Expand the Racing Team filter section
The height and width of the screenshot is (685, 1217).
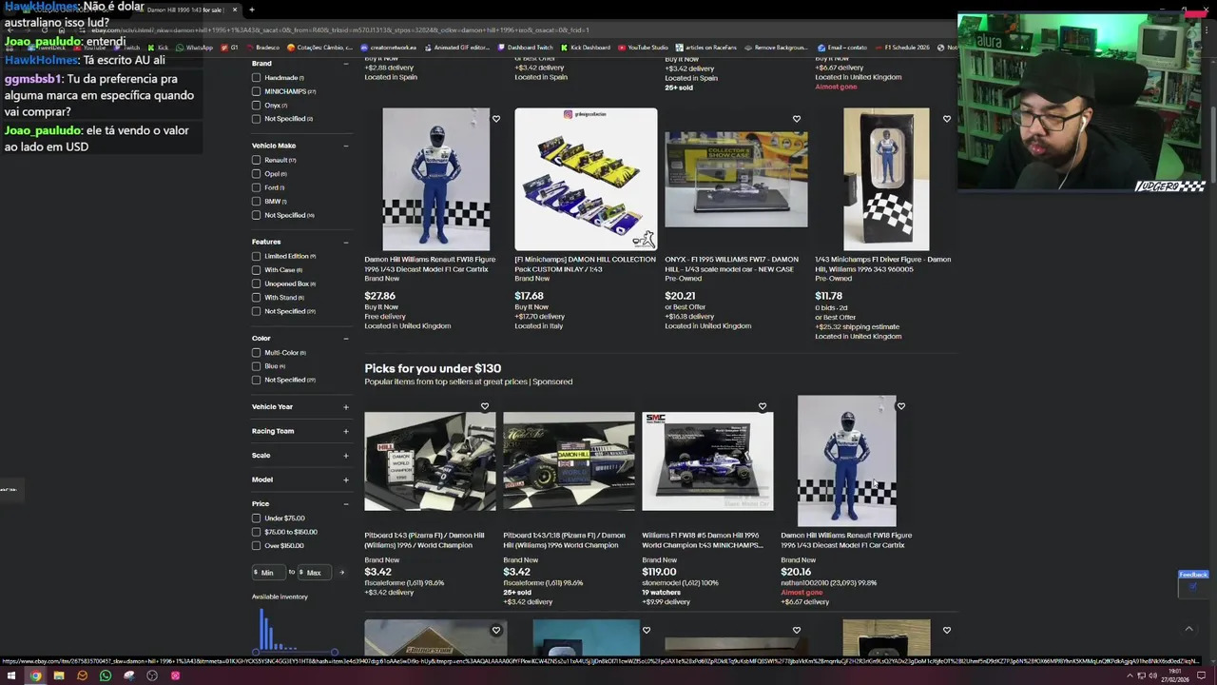click(345, 431)
